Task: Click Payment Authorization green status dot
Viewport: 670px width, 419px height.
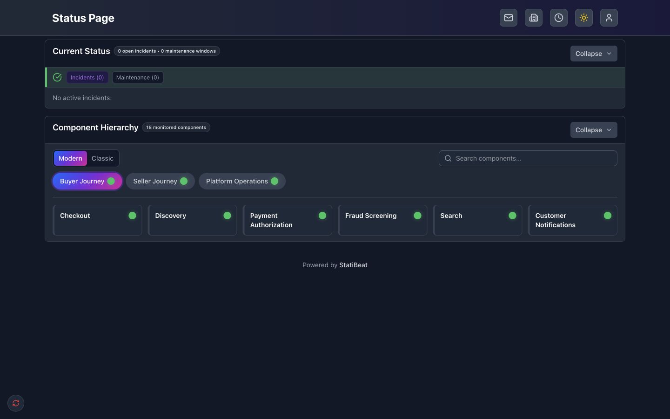Action: pos(322,216)
